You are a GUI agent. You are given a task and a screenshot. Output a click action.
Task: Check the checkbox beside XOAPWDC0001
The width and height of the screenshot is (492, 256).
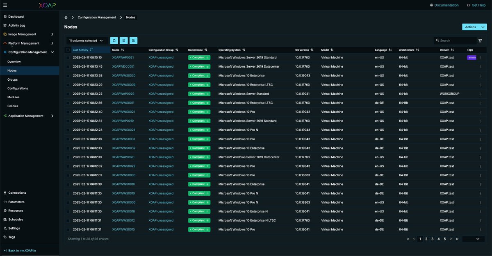click(68, 66)
